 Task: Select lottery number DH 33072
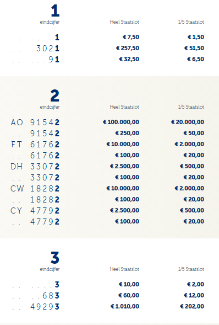35,167
